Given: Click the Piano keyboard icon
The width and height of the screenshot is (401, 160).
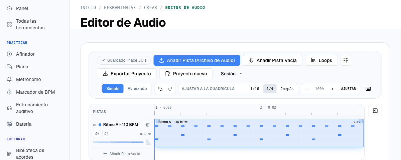Looking at the screenshot, I should [9, 67].
